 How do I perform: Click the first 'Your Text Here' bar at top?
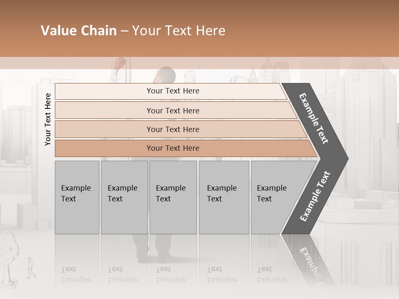click(171, 91)
